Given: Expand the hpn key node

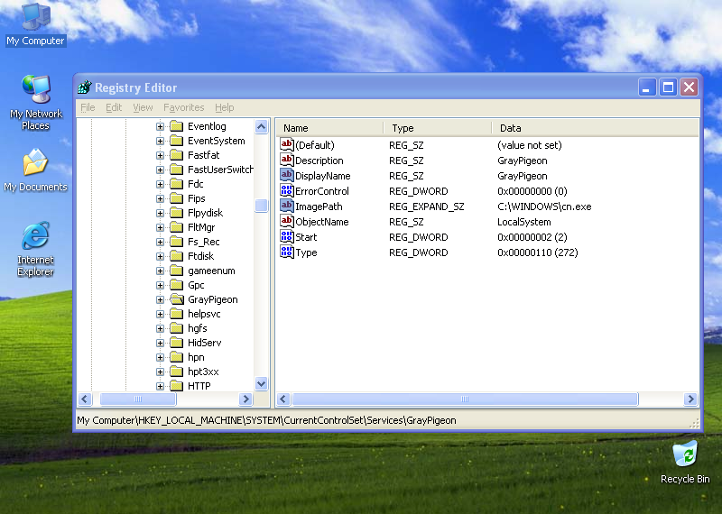Looking at the screenshot, I should point(160,357).
